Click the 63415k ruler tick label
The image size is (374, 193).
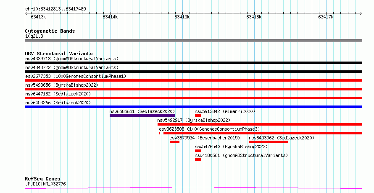tap(182, 17)
